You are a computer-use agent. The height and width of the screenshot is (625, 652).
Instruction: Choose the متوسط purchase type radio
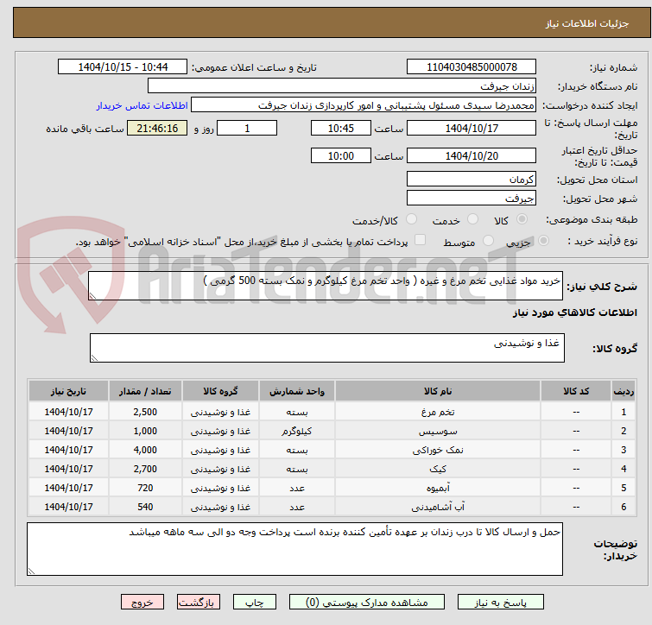[x=488, y=241]
